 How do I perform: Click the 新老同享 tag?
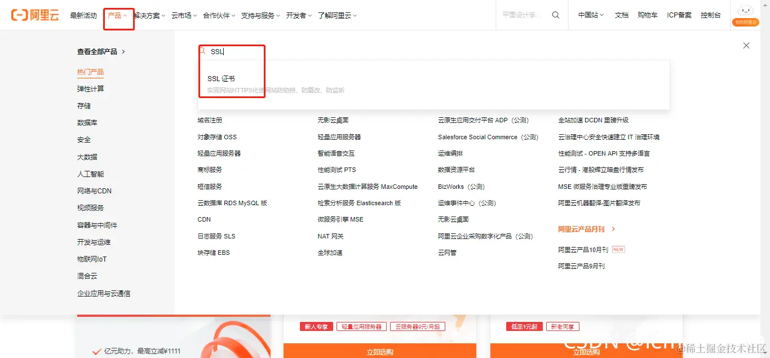[563, 326]
